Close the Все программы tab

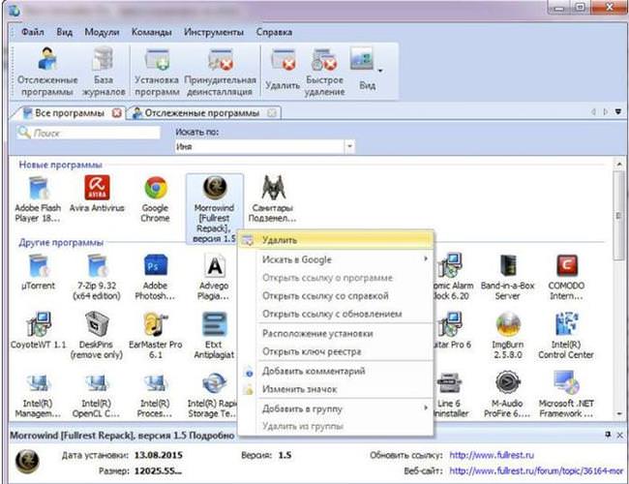pos(117,113)
